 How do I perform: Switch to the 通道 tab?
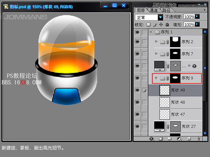[153, 10]
